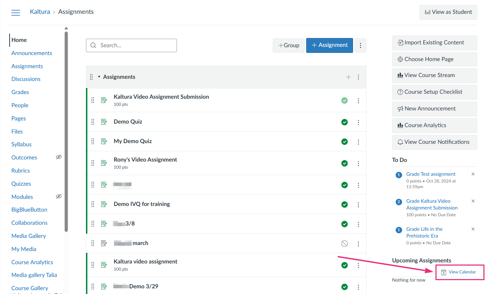Click assignment icon beside Demo IVQ for training

104,204
